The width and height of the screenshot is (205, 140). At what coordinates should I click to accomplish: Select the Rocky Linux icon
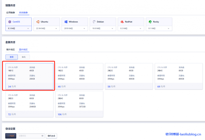[150, 22]
